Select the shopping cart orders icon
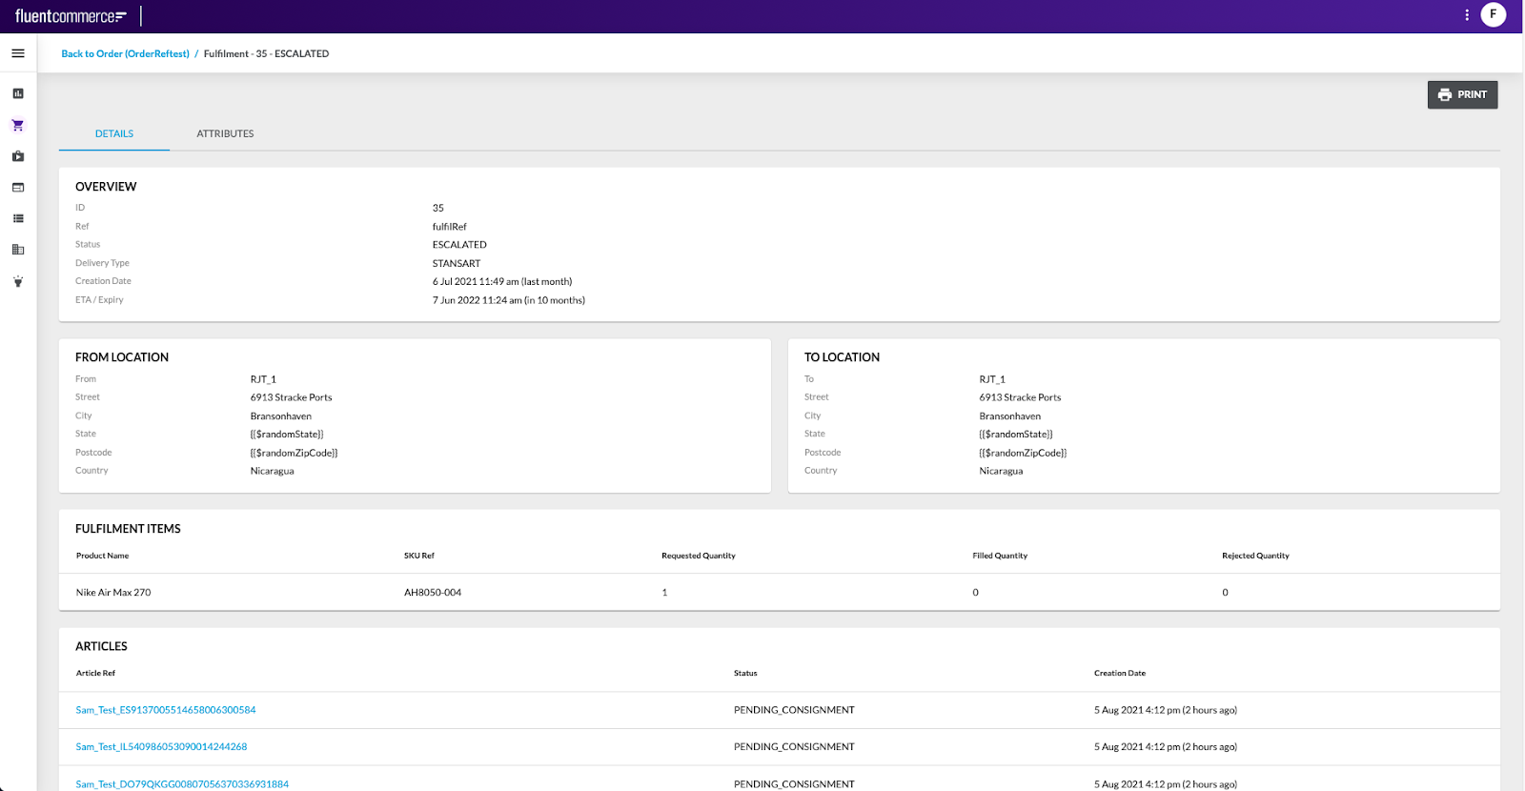The image size is (1525, 791). [18, 125]
